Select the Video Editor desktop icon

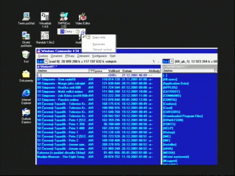(83, 19)
